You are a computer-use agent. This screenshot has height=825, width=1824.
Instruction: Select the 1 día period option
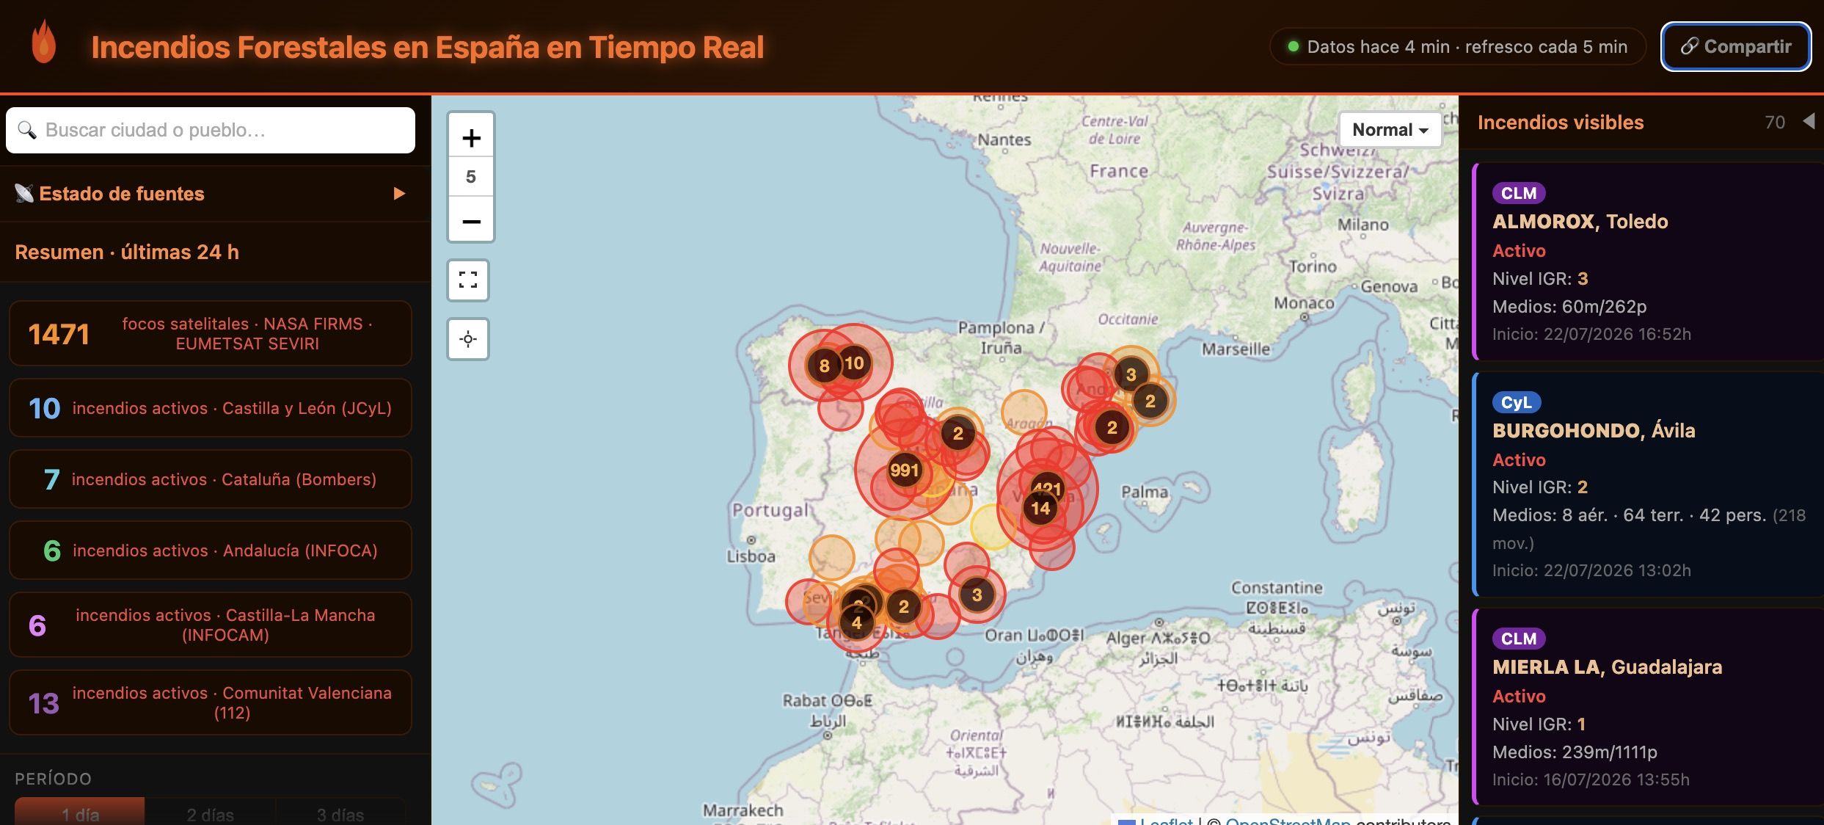[x=80, y=812]
